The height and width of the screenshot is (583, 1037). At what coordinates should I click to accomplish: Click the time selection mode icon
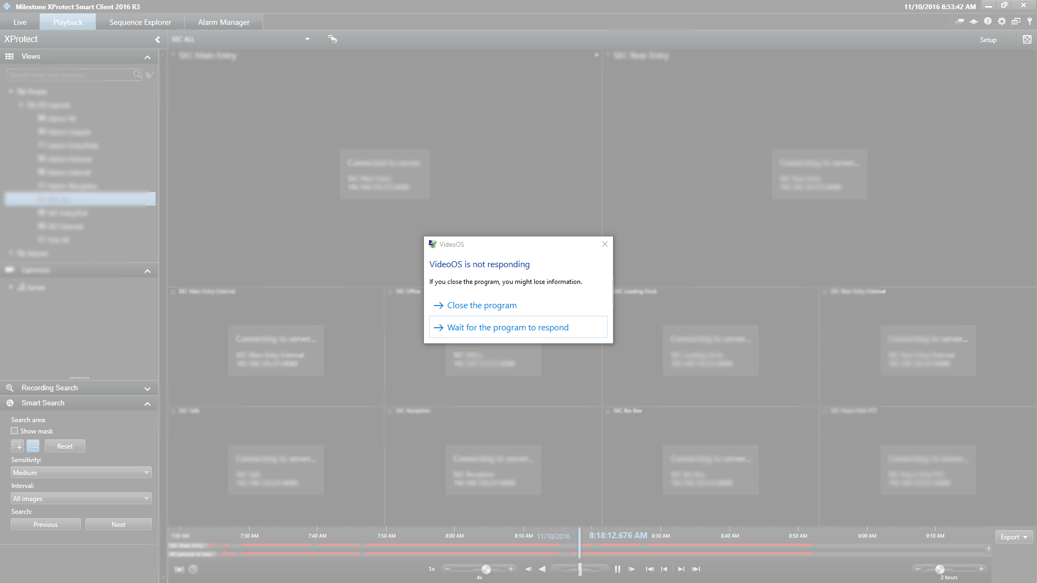pos(179,569)
